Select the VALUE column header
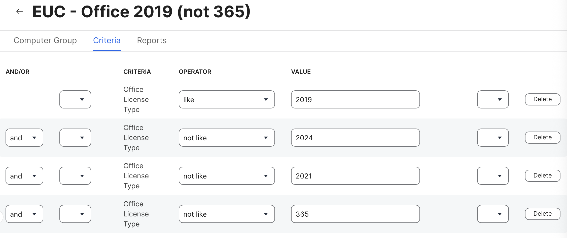Screen dimensions: 567x238 [301, 72]
